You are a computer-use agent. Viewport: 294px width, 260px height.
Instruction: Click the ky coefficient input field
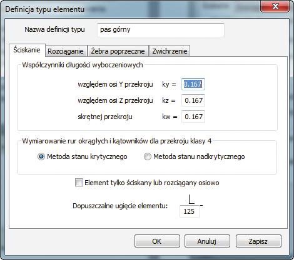coord(193,84)
